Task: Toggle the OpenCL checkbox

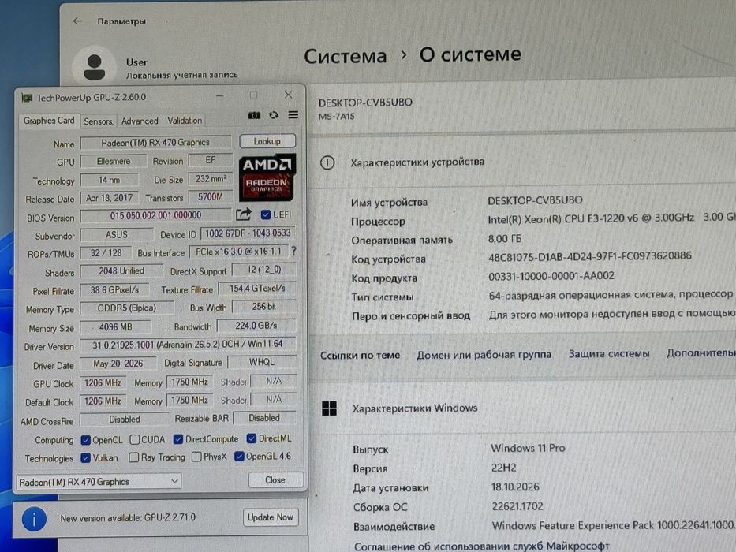Action: tap(85, 440)
